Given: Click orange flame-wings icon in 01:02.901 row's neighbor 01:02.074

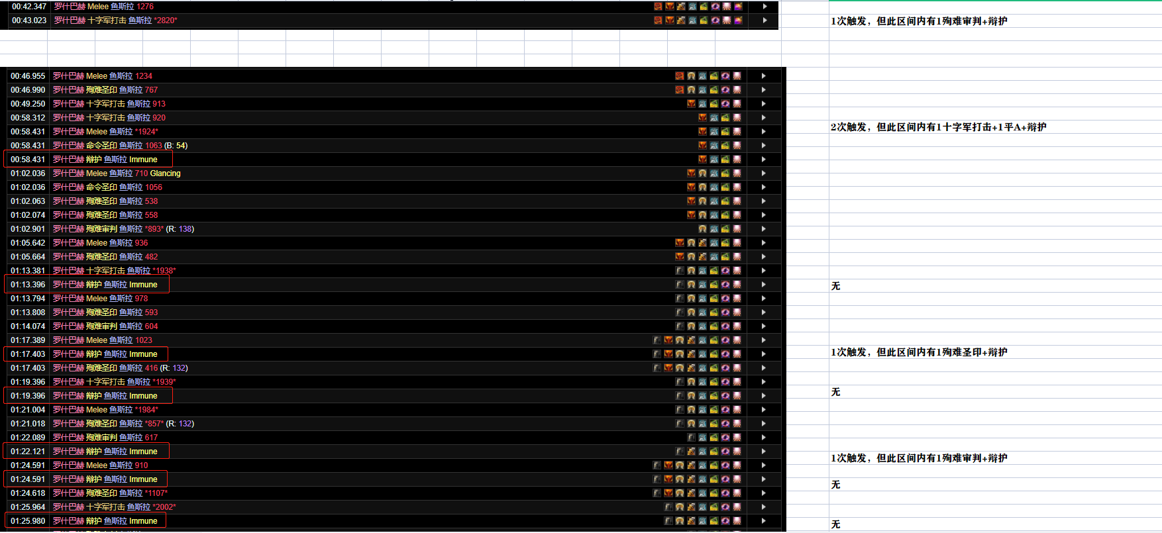Looking at the screenshot, I should (691, 215).
